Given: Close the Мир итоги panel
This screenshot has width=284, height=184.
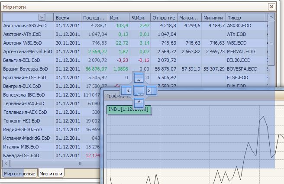Looking at the screenshot, I should (271, 7).
